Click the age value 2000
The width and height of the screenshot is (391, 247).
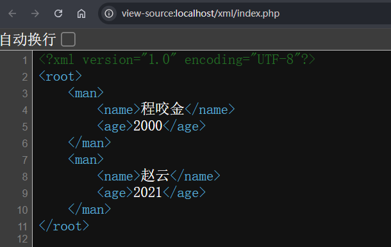click(x=148, y=125)
